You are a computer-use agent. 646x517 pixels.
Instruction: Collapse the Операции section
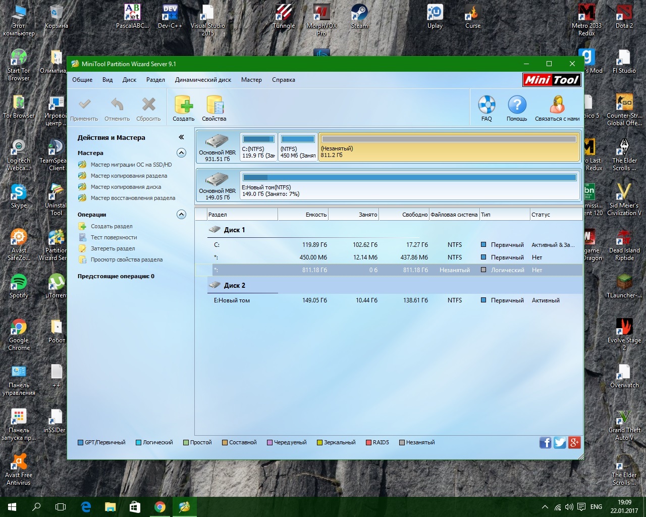(x=182, y=215)
